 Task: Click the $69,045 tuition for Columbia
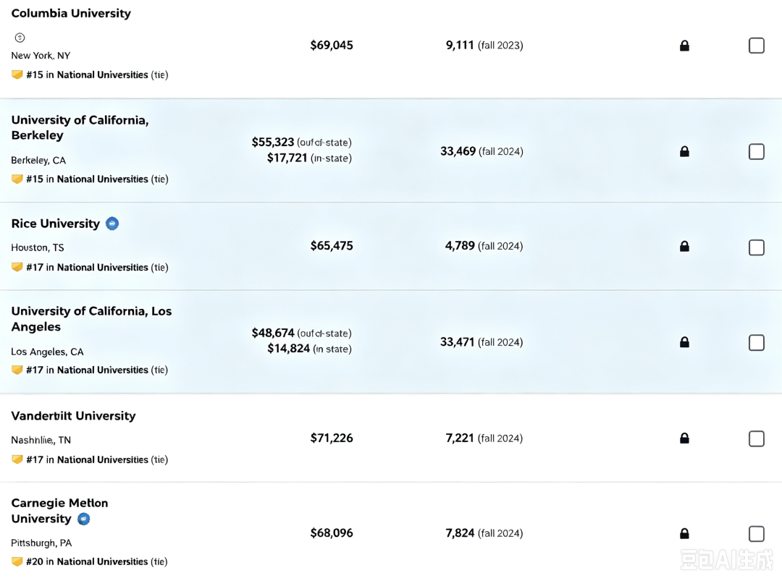tap(332, 46)
